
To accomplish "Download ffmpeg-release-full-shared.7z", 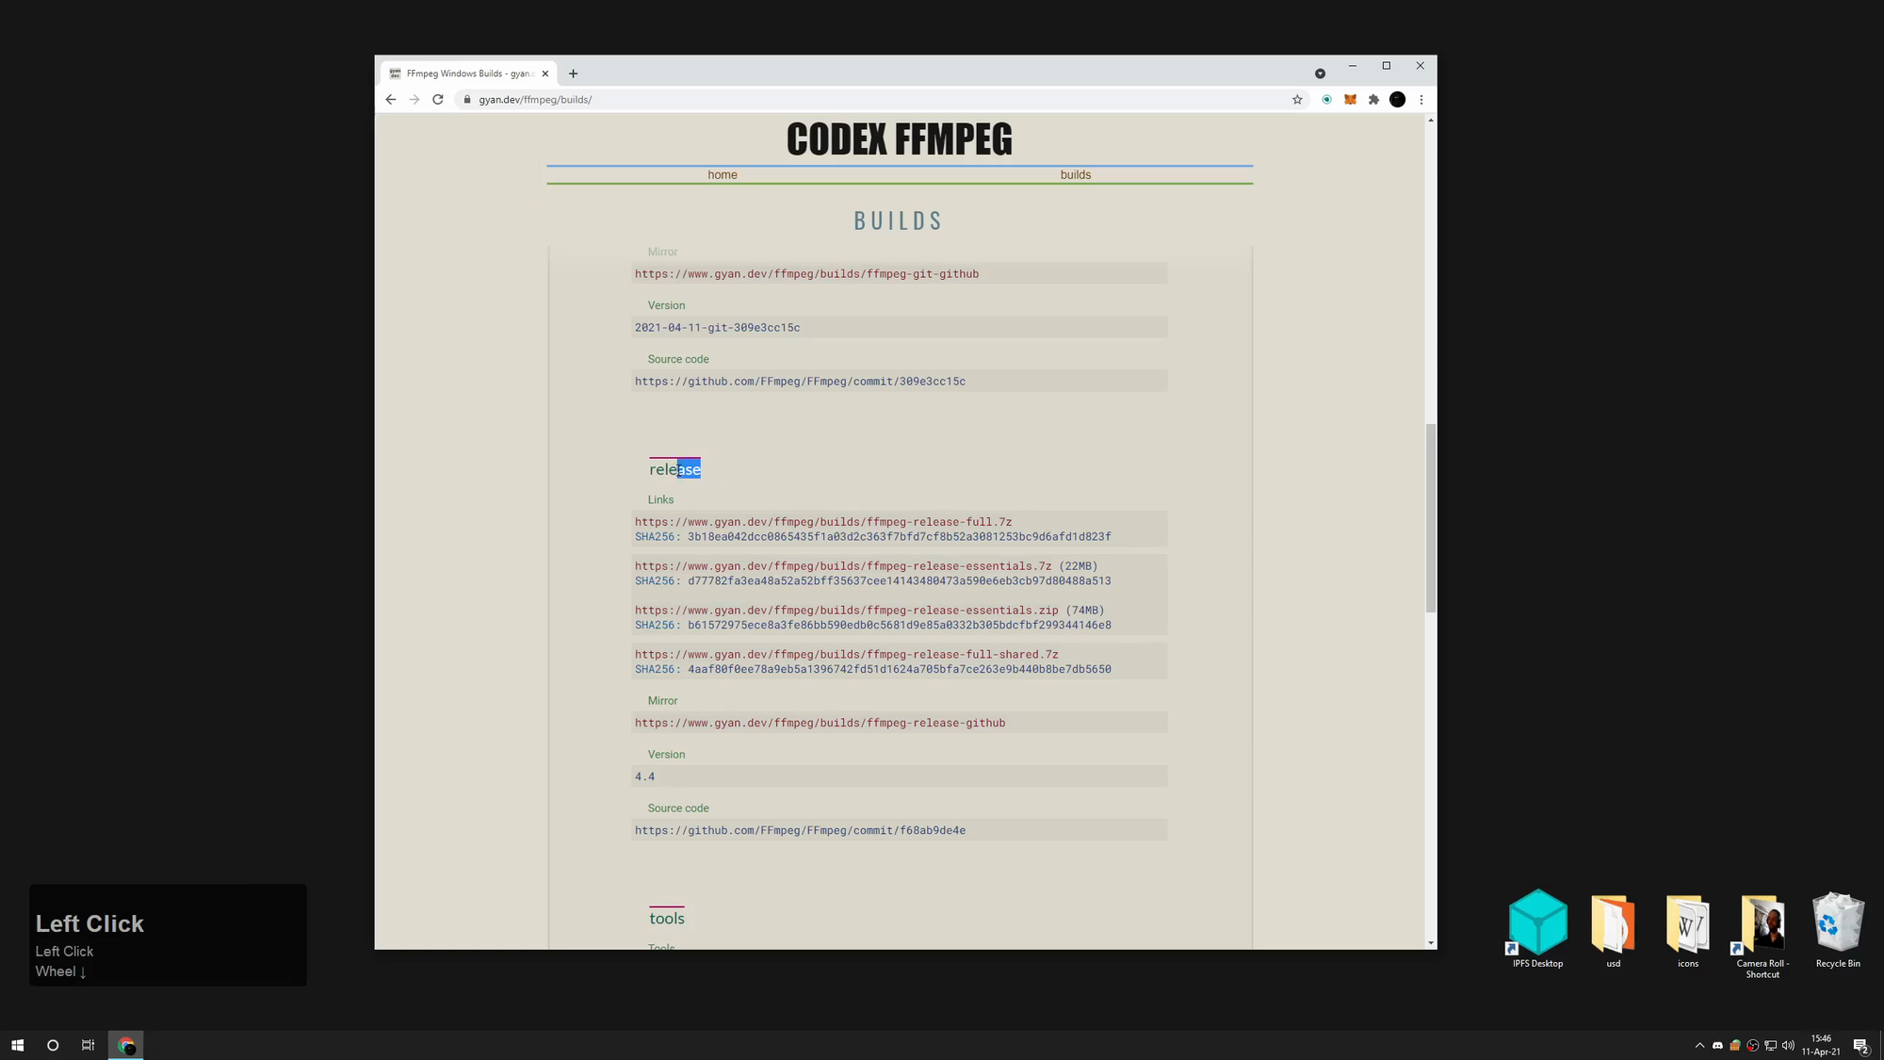I will 846,655.
